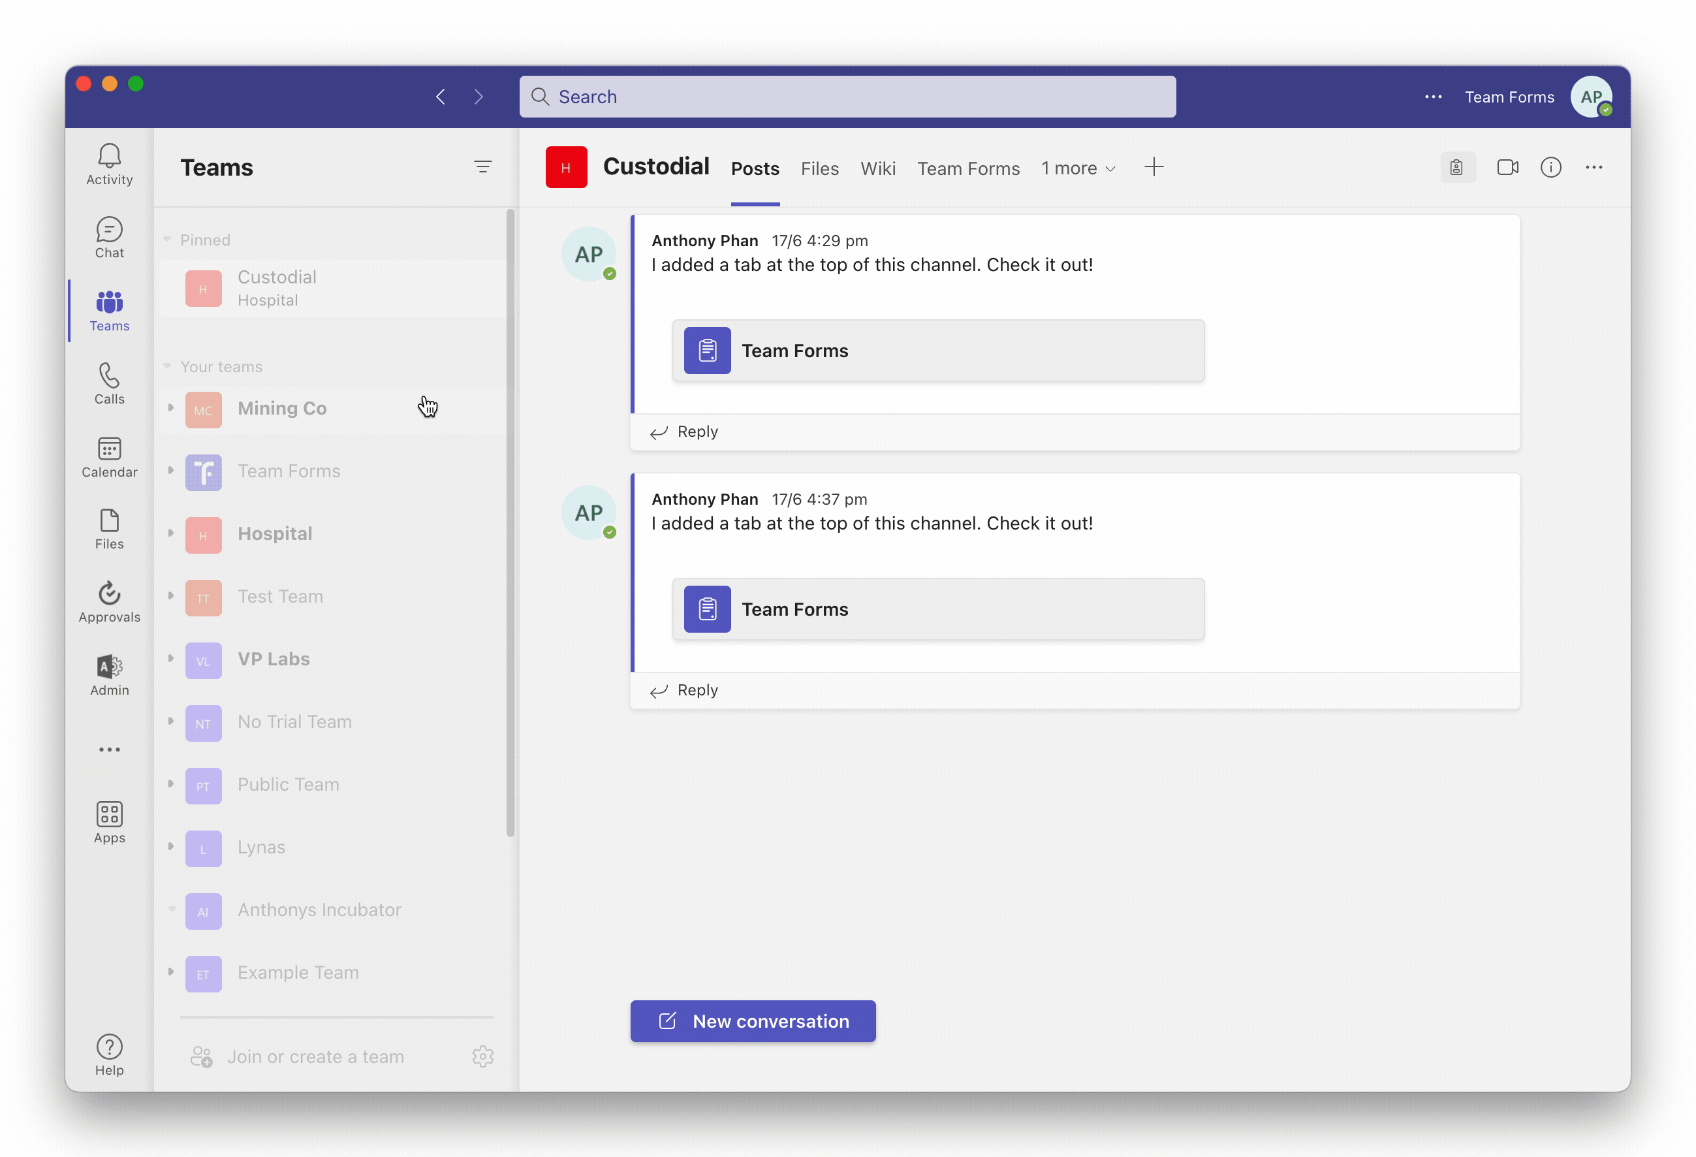This screenshot has width=1696, height=1157.
Task: Open the Apps store icon
Action: [x=110, y=814]
